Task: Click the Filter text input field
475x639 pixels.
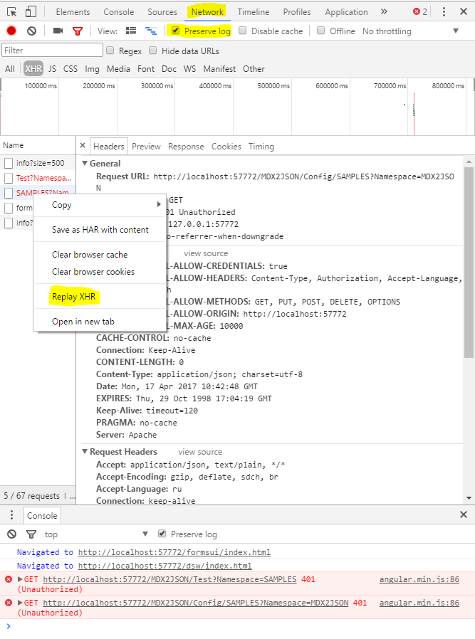Action: (x=53, y=51)
